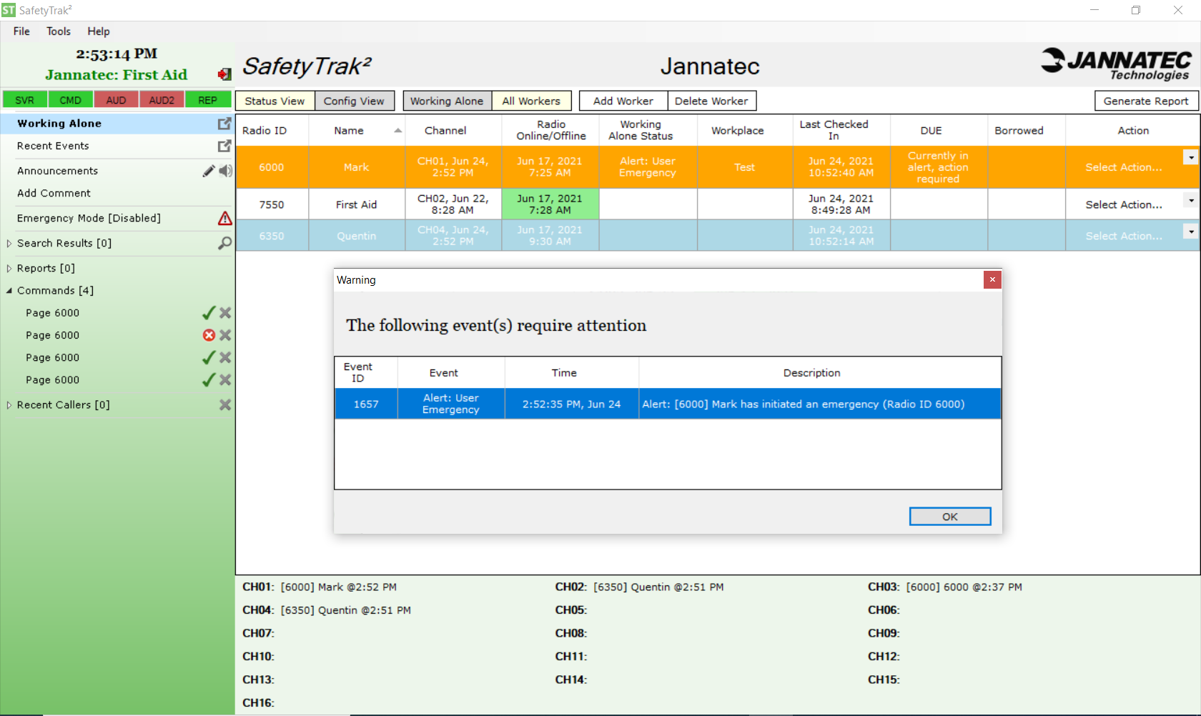
Task: Pop out the Working Alone panel icon
Action: pos(224,124)
